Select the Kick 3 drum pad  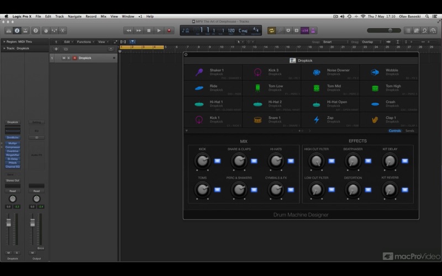pos(272,72)
